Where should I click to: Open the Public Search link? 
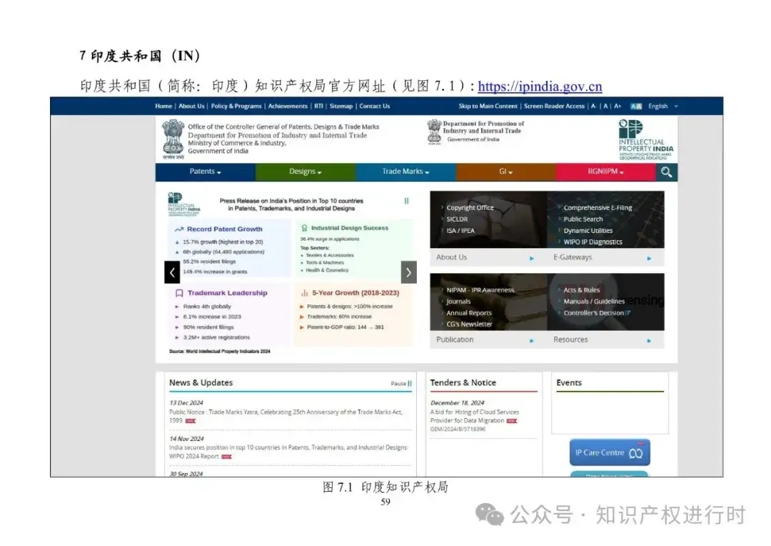coord(583,219)
